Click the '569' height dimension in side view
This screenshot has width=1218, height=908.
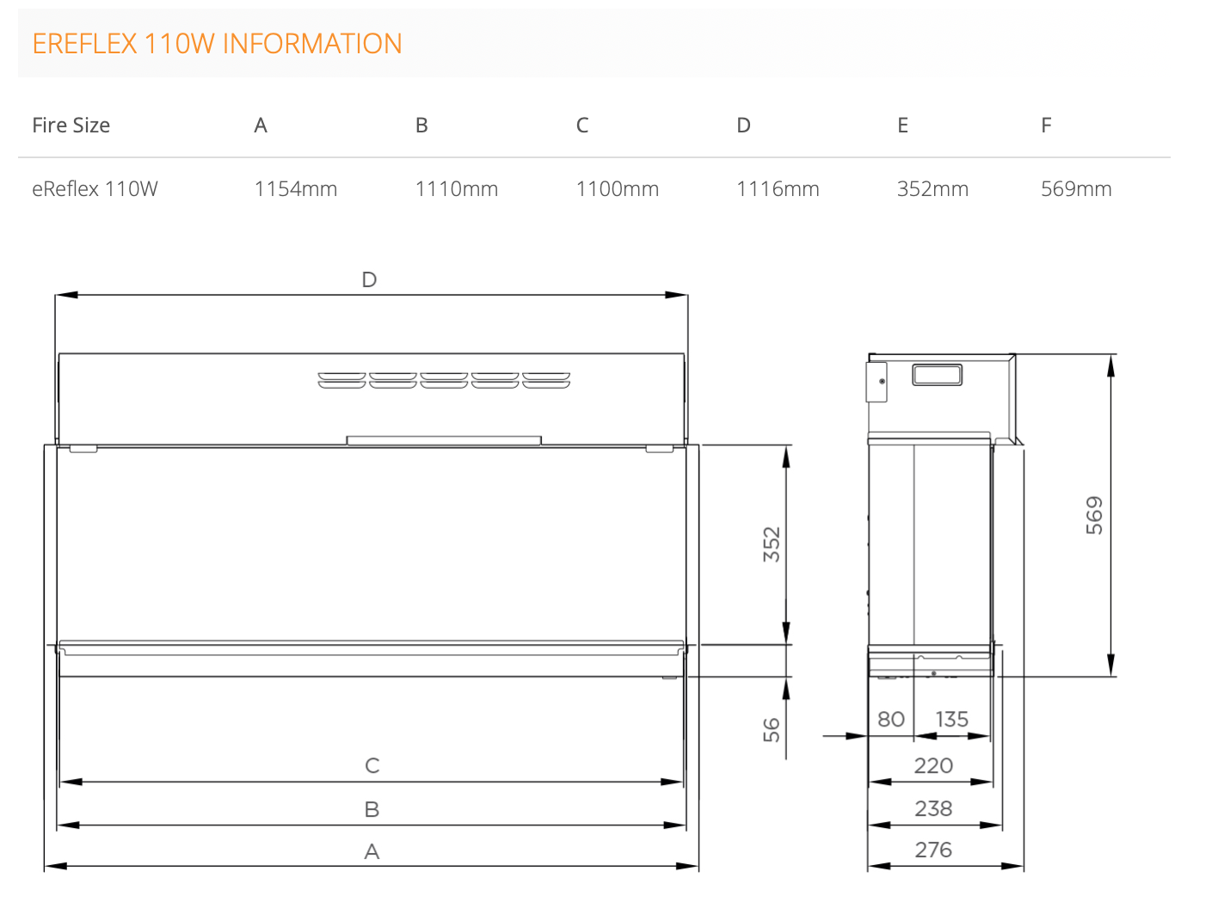1094,515
